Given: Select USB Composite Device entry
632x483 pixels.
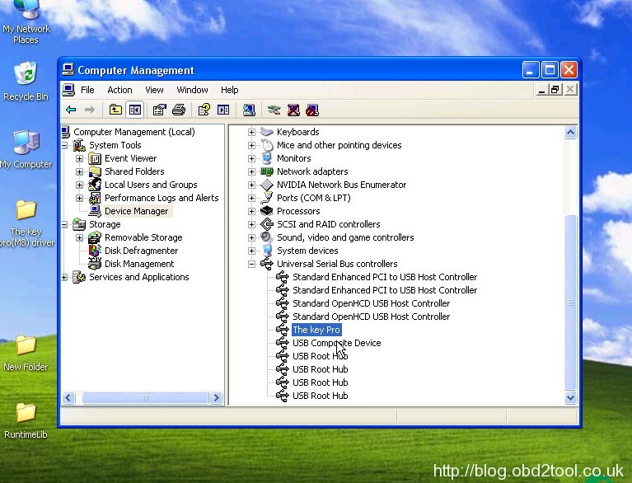Looking at the screenshot, I should pyautogui.click(x=336, y=343).
